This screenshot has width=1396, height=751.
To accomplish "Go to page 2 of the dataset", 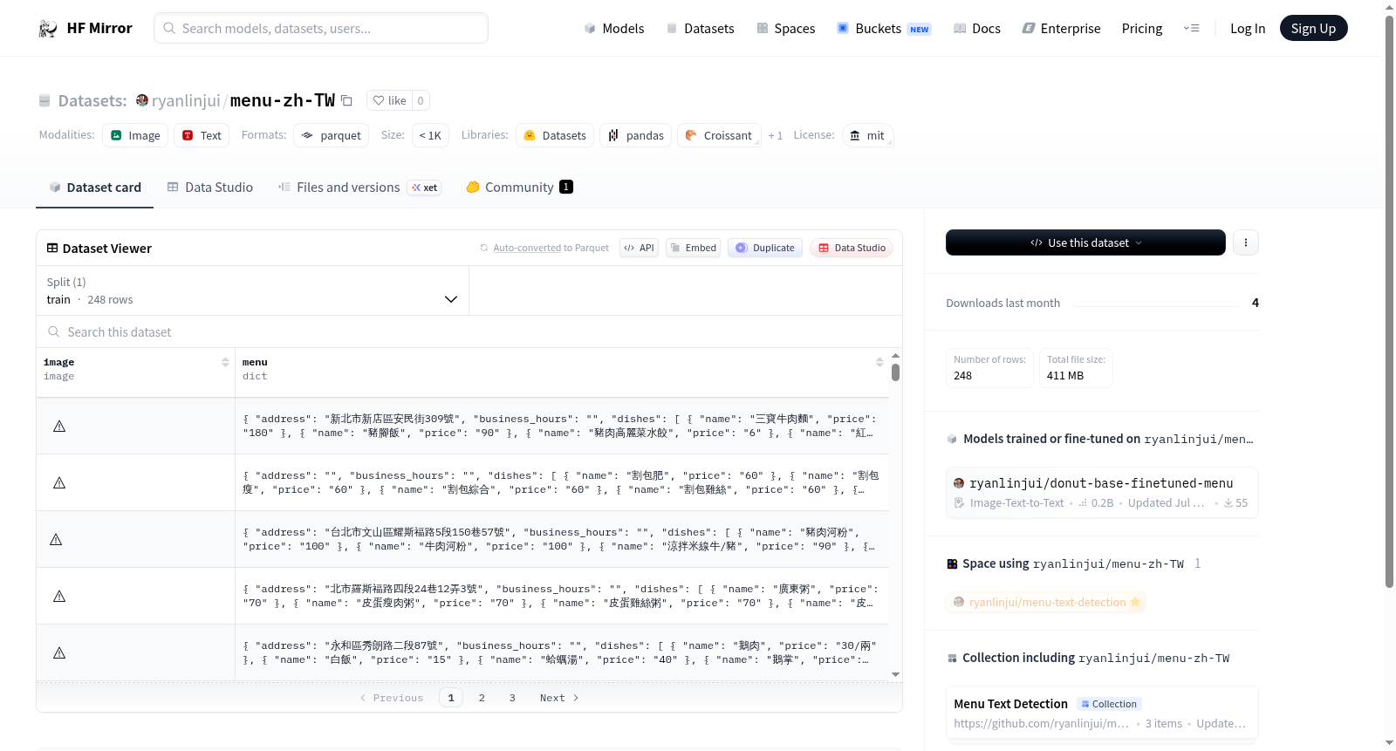I will point(482,698).
